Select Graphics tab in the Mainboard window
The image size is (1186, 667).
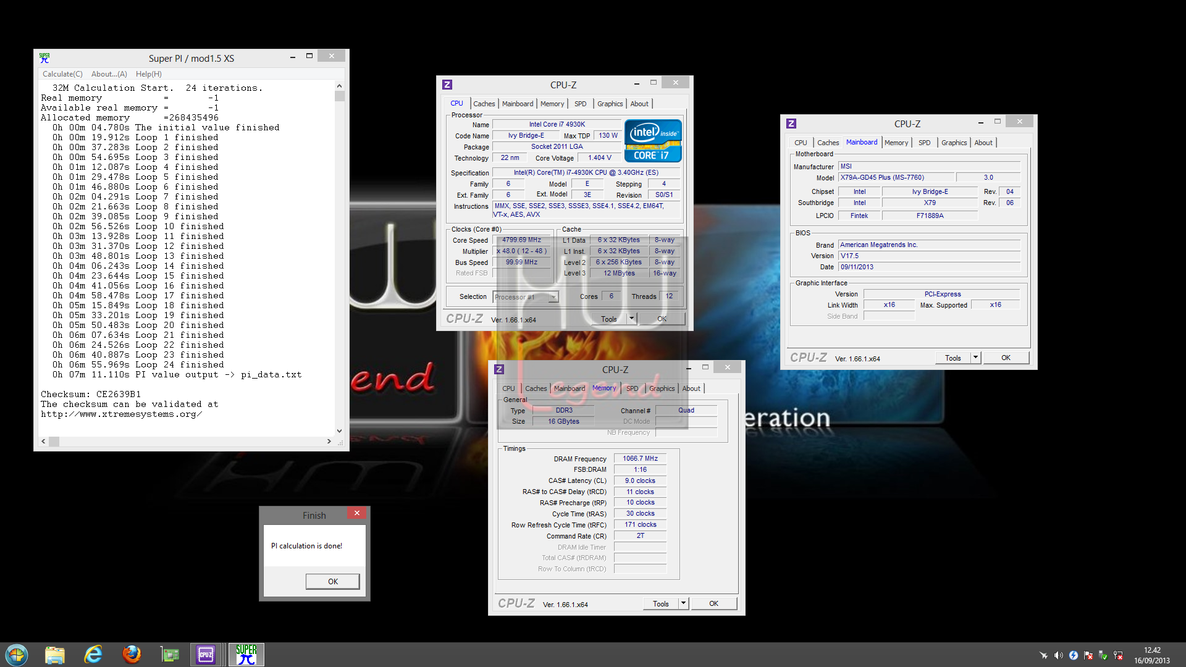[954, 143]
